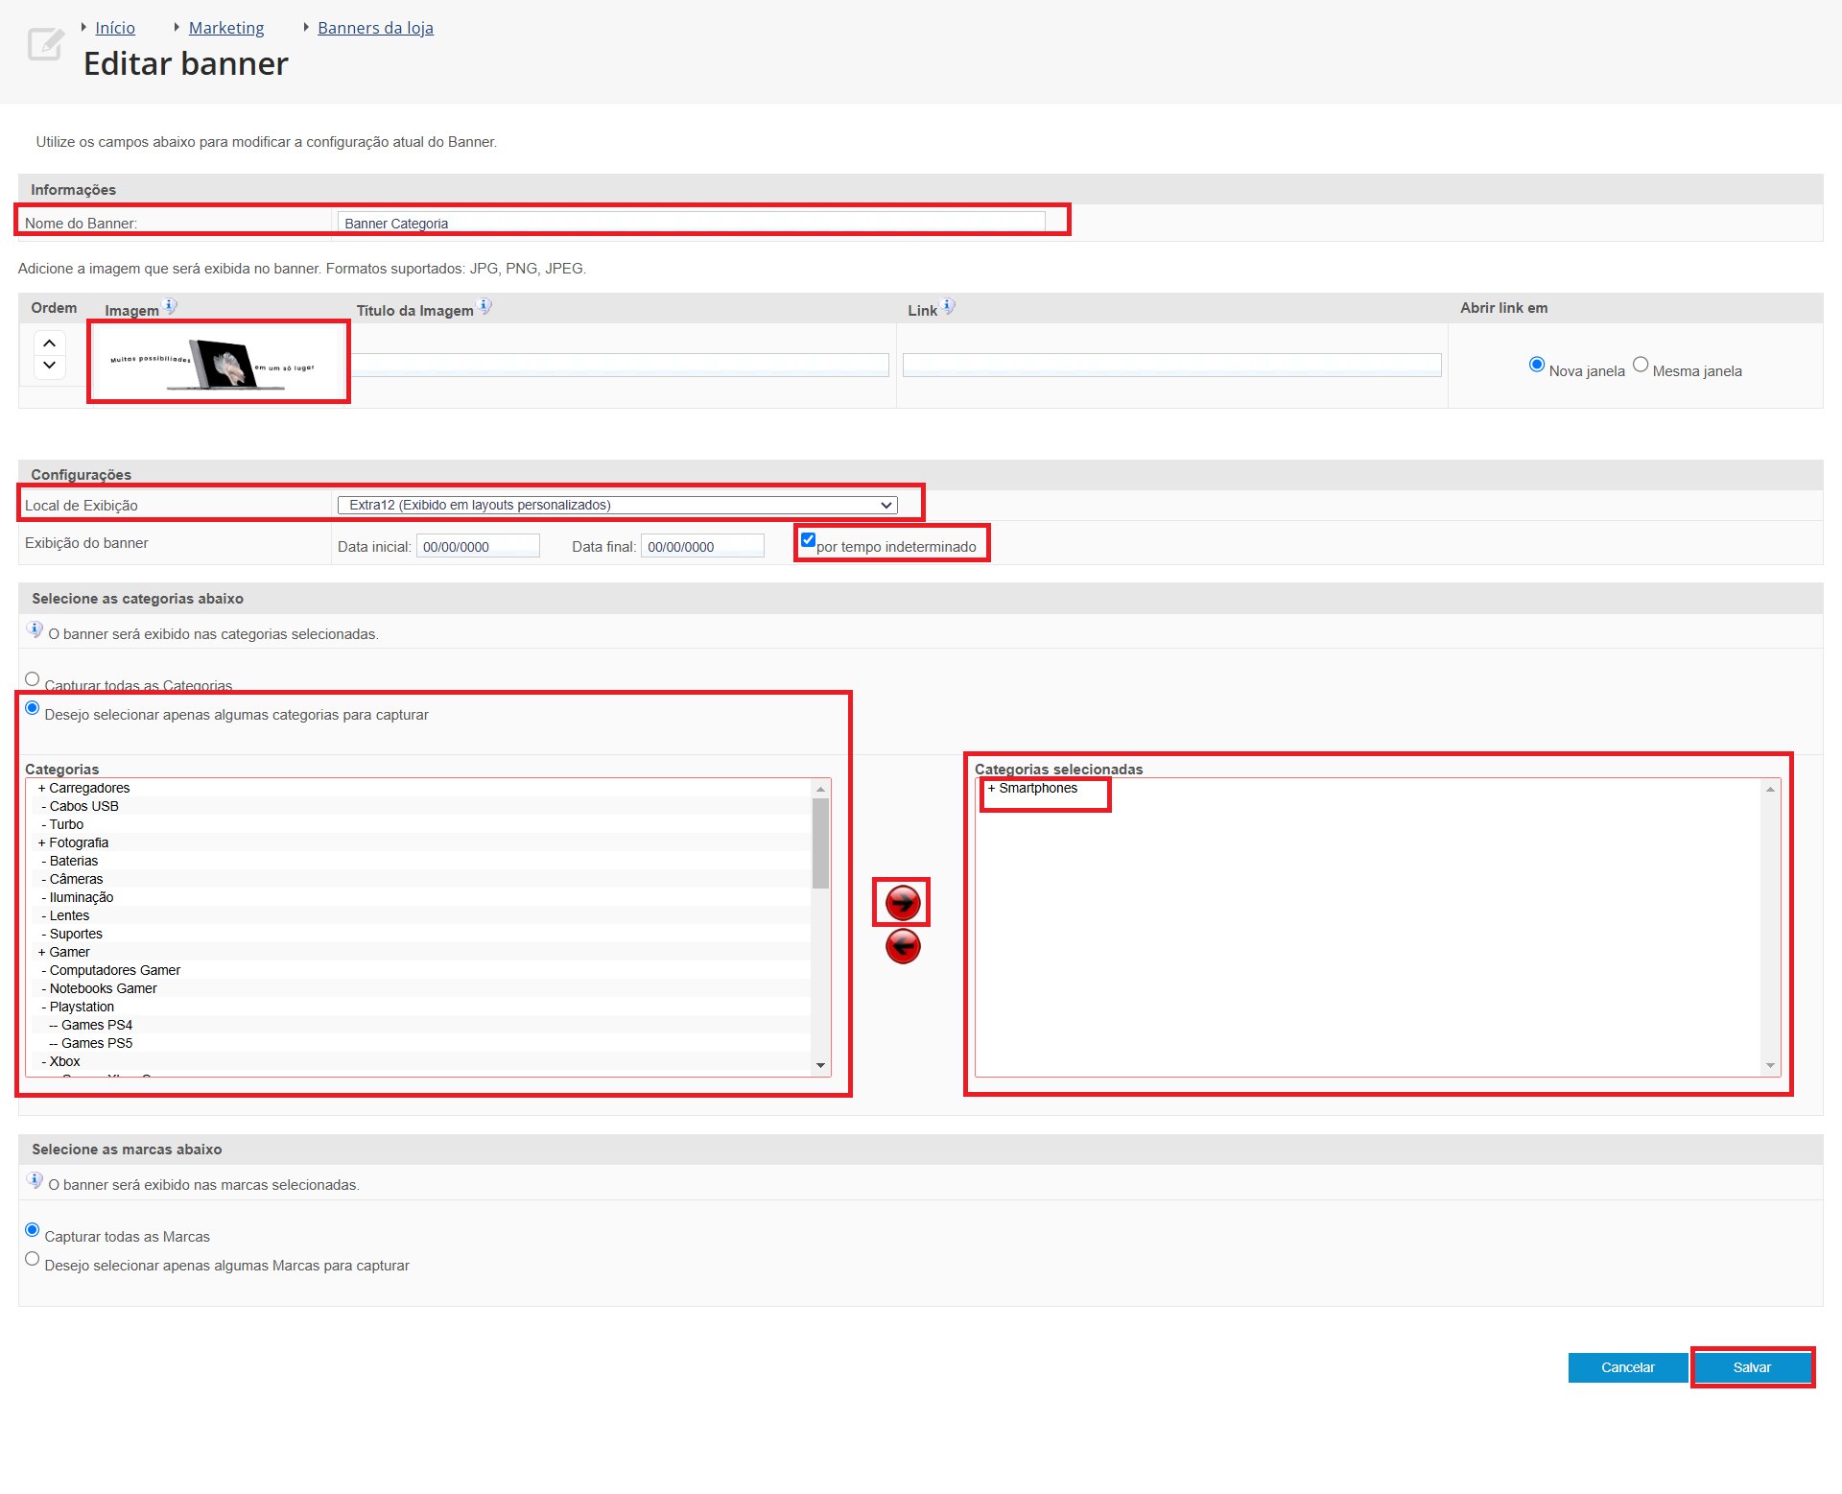Viewport: 1842px width, 1494px height.
Task: Click the red left-arrow remove category icon
Action: [902, 947]
